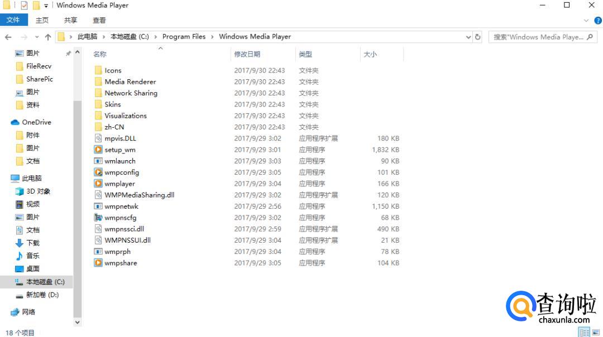Switch to large thumbnails view icon
This screenshot has width=603, height=337.
coord(596,332)
